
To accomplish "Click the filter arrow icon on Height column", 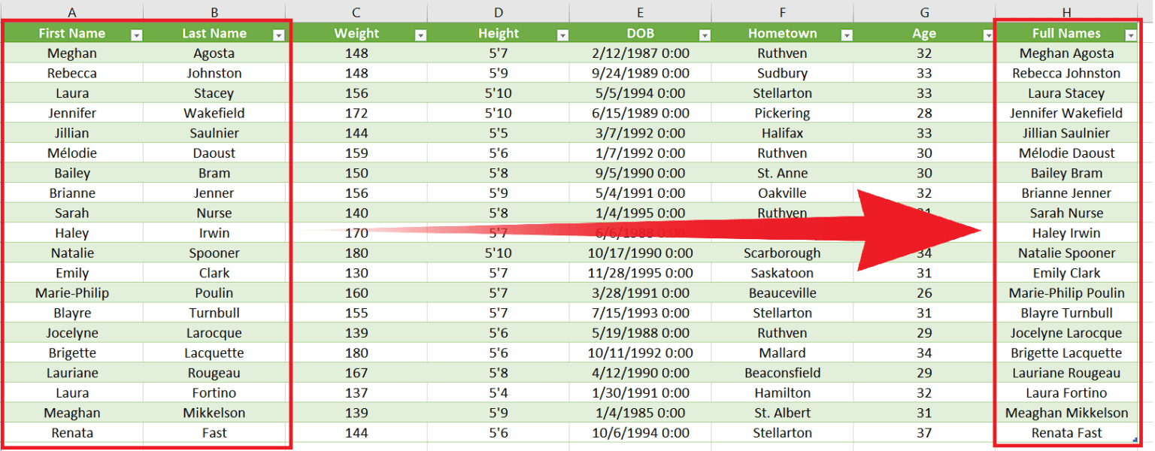I will click(563, 34).
